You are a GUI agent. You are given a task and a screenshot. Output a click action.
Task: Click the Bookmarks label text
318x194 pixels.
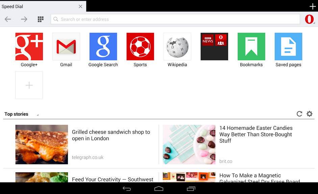pyautogui.click(x=251, y=65)
